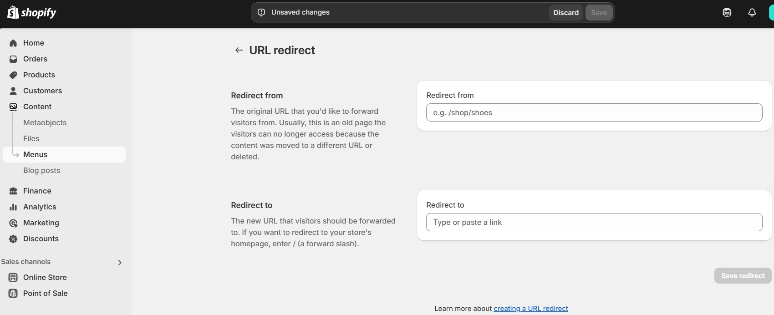Image resolution: width=774 pixels, height=315 pixels.
Task: Expand the Sales channels list
Action: [x=120, y=263]
